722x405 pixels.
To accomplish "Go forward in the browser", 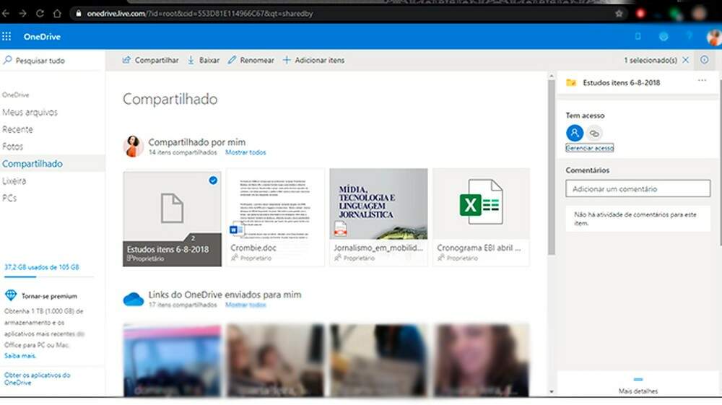I will pyautogui.click(x=22, y=13).
